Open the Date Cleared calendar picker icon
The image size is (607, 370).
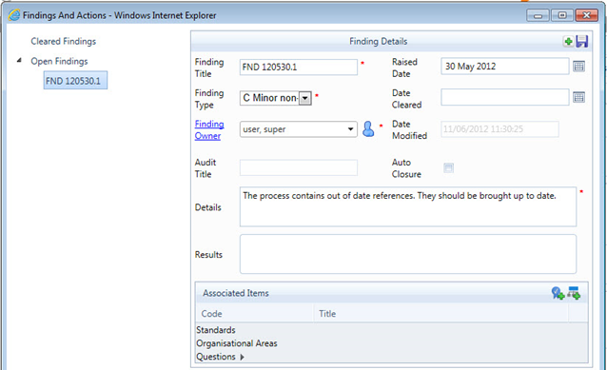(x=578, y=97)
